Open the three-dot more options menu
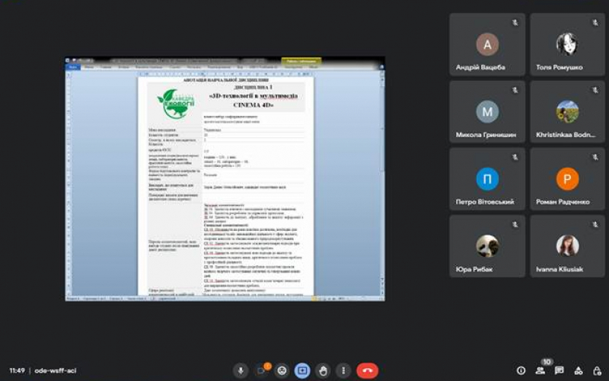This screenshot has height=381, width=609. (343, 370)
